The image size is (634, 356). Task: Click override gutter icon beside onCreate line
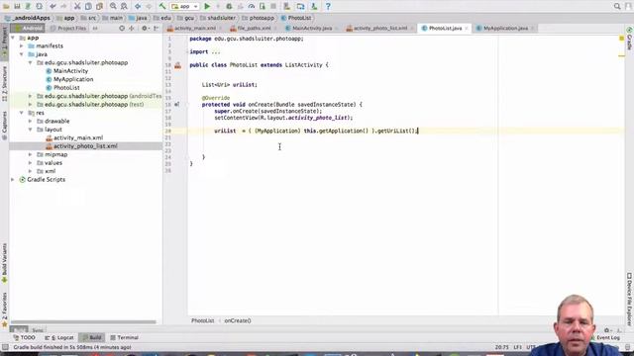[x=176, y=105]
